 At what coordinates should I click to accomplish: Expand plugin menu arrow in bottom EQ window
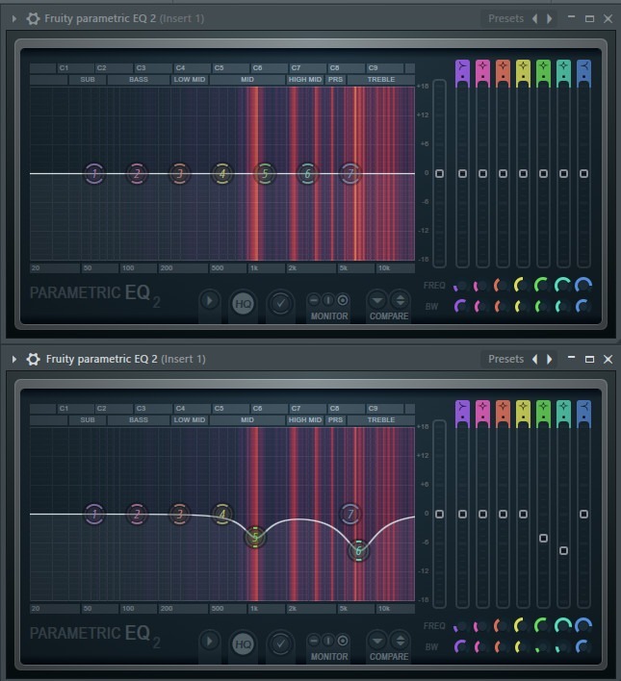[13, 359]
